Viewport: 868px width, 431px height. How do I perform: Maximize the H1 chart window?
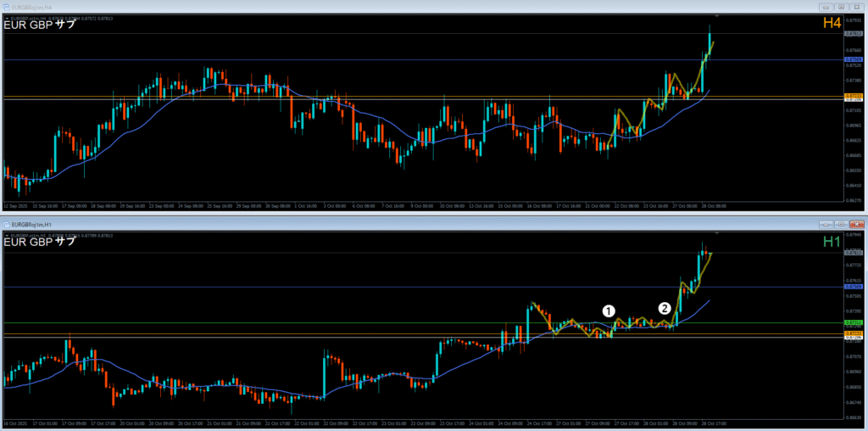pos(840,224)
